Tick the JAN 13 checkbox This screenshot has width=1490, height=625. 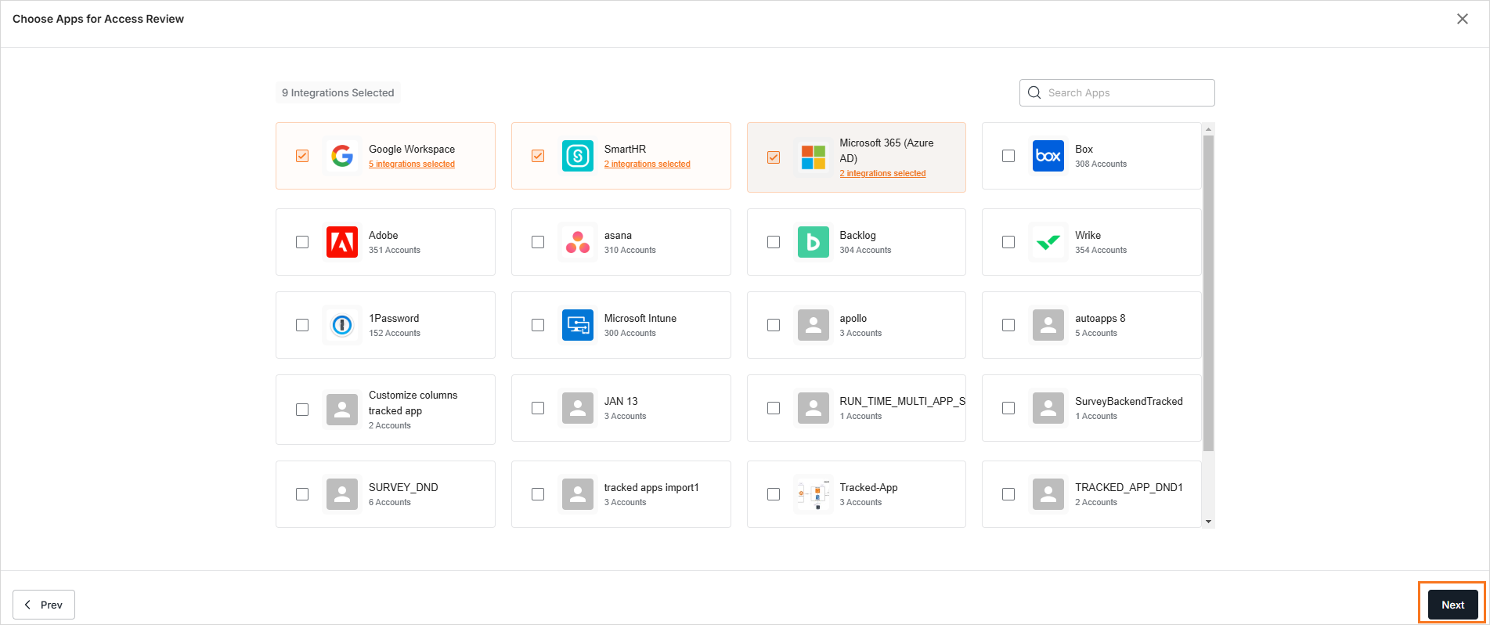pos(538,408)
